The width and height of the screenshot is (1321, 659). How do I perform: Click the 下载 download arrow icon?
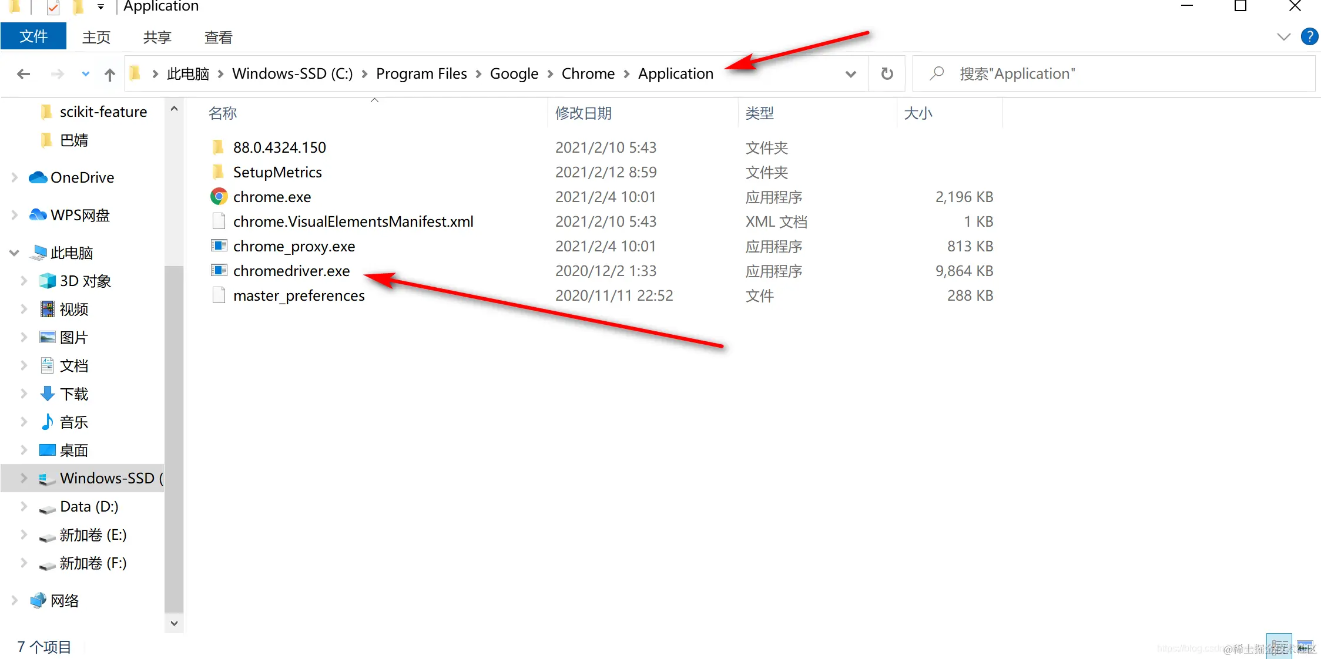click(48, 394)
